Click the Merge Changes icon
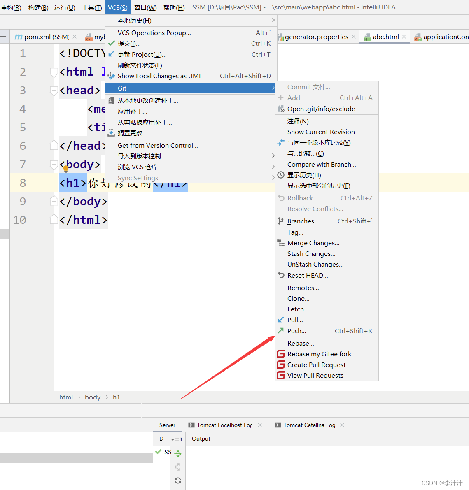Image resolution: width=469 pixels, height=490 pixels. click(281, 243)
